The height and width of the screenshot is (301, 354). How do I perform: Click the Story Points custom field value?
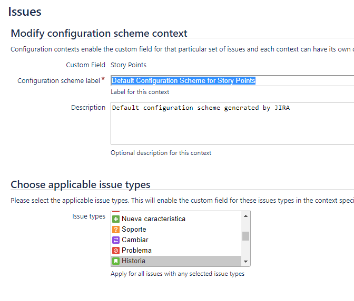(129, 65)
